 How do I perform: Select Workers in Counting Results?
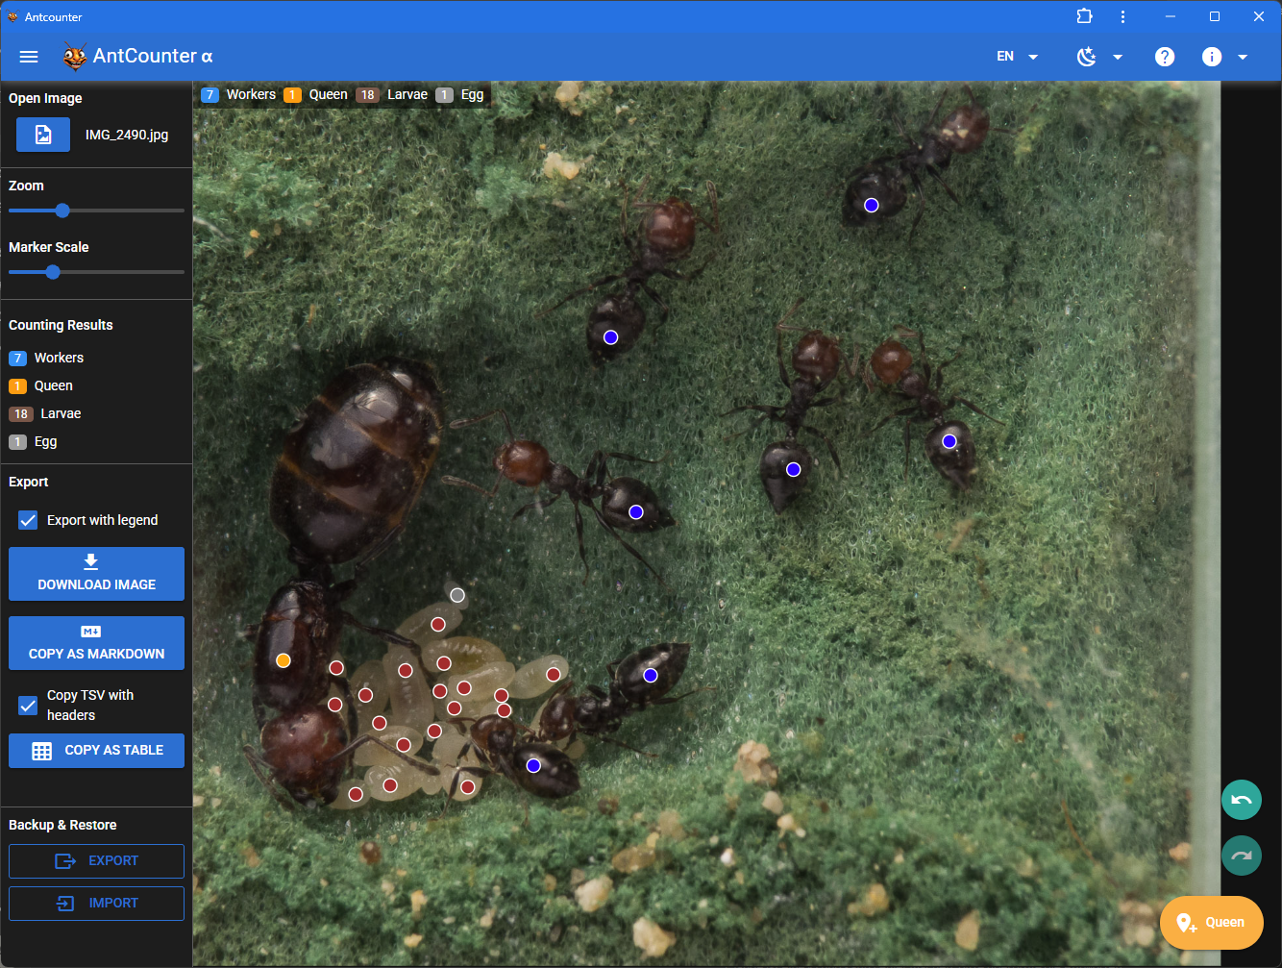point(58,358)
